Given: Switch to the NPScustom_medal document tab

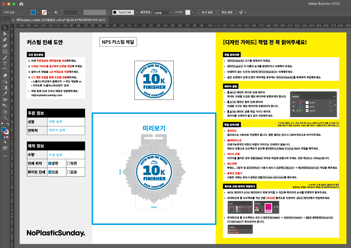Looking at the screenshot, I should (61, 20).
